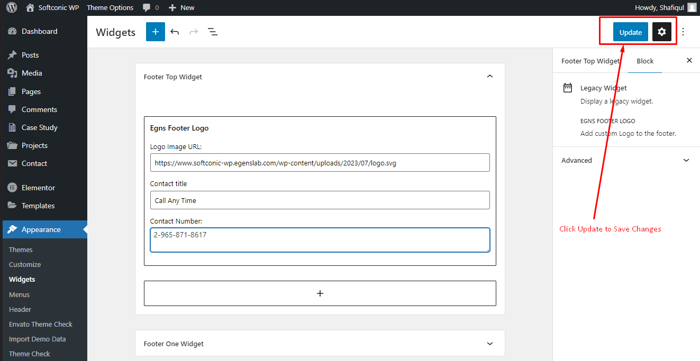Open the list view icon
Image resolution: width=700 pixels, height=361 pixels.
(x=213, y=32)
